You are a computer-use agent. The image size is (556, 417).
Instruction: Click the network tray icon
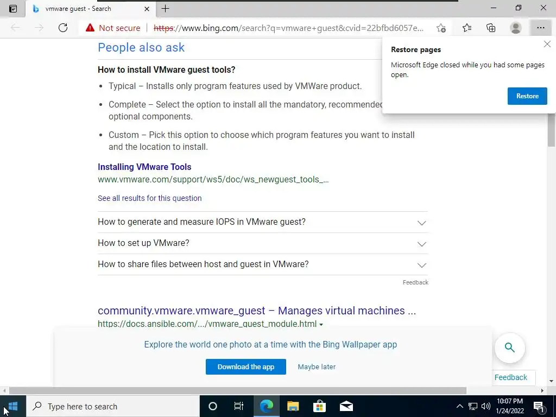tap(473, 406)
